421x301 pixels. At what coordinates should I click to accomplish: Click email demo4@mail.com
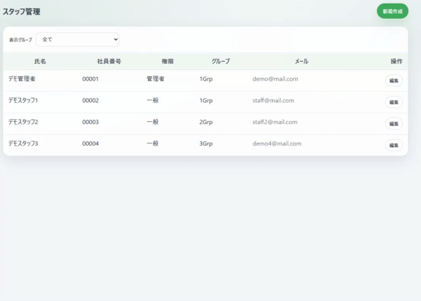pos(277,143)
